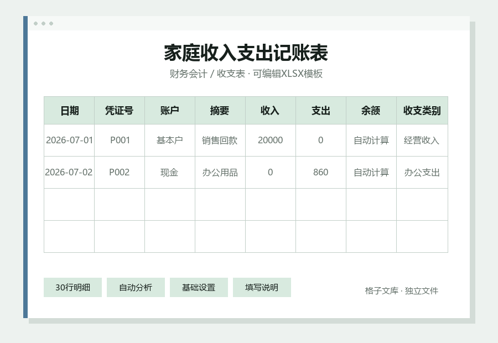Select the 余额 column header
This screenshot has width=498, height=343.
coord(371,111)
